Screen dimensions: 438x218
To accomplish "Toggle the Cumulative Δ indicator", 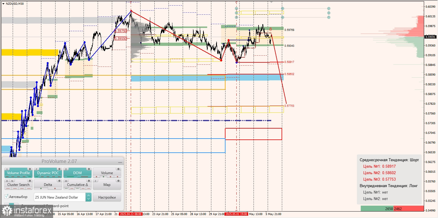I will click(x=77, y=185).
